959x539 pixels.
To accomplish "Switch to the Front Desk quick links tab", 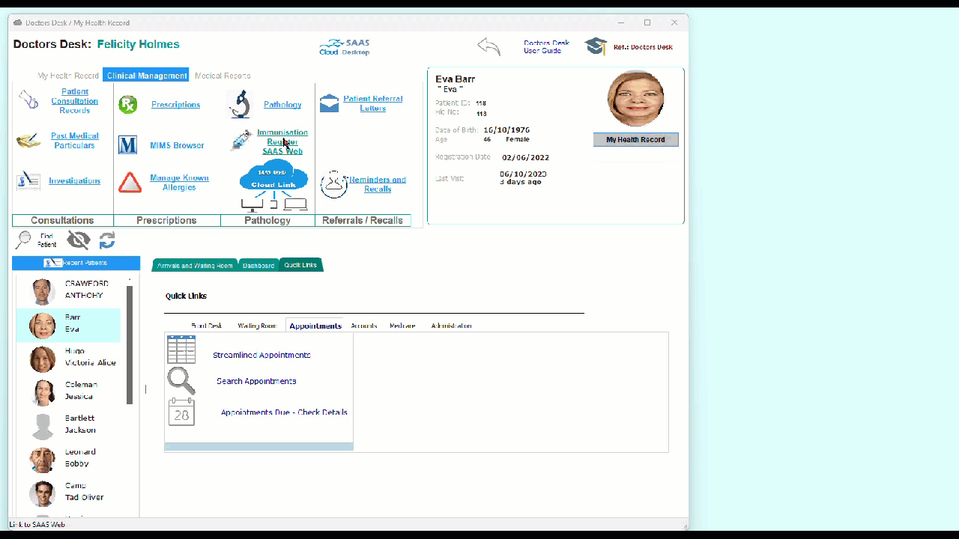I will pos(207,326).
